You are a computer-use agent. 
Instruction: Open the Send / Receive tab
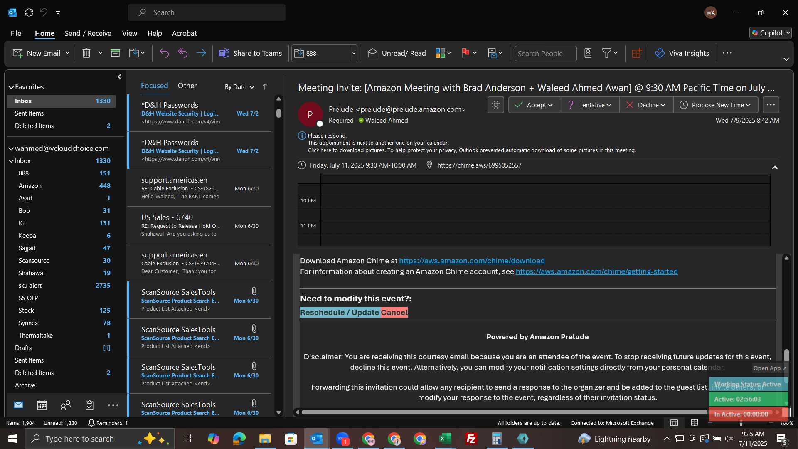point(88,33)
